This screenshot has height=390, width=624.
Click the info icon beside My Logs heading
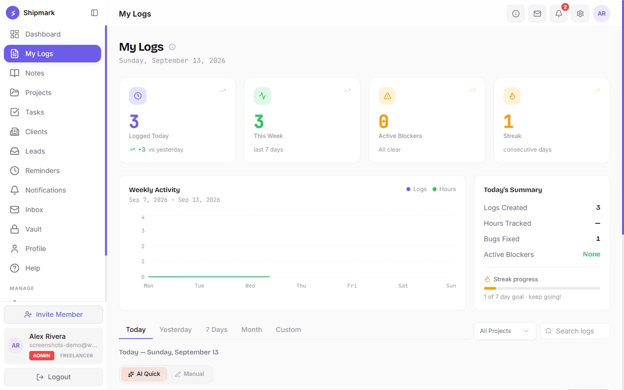click(x=172, y=47)
